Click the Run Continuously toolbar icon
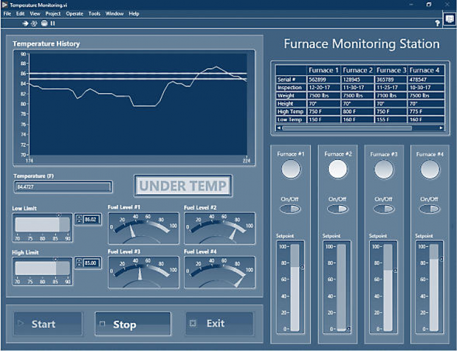This screenshot has width=457, height=351. pos(34,23)
